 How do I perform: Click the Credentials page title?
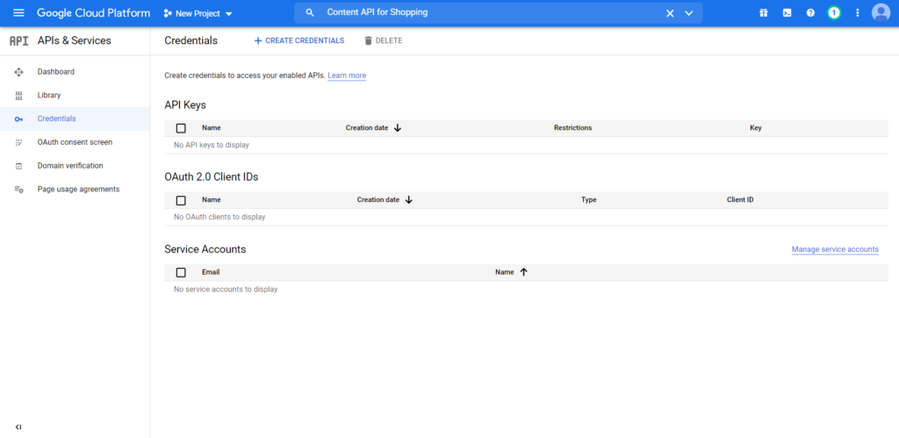click(x=191, y=40)
